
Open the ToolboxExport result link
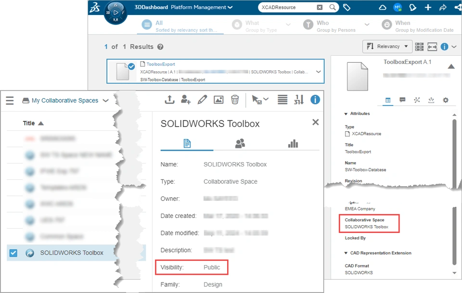coord(161,64)
